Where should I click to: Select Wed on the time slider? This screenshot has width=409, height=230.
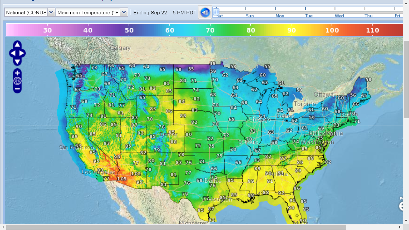[339, 16]
